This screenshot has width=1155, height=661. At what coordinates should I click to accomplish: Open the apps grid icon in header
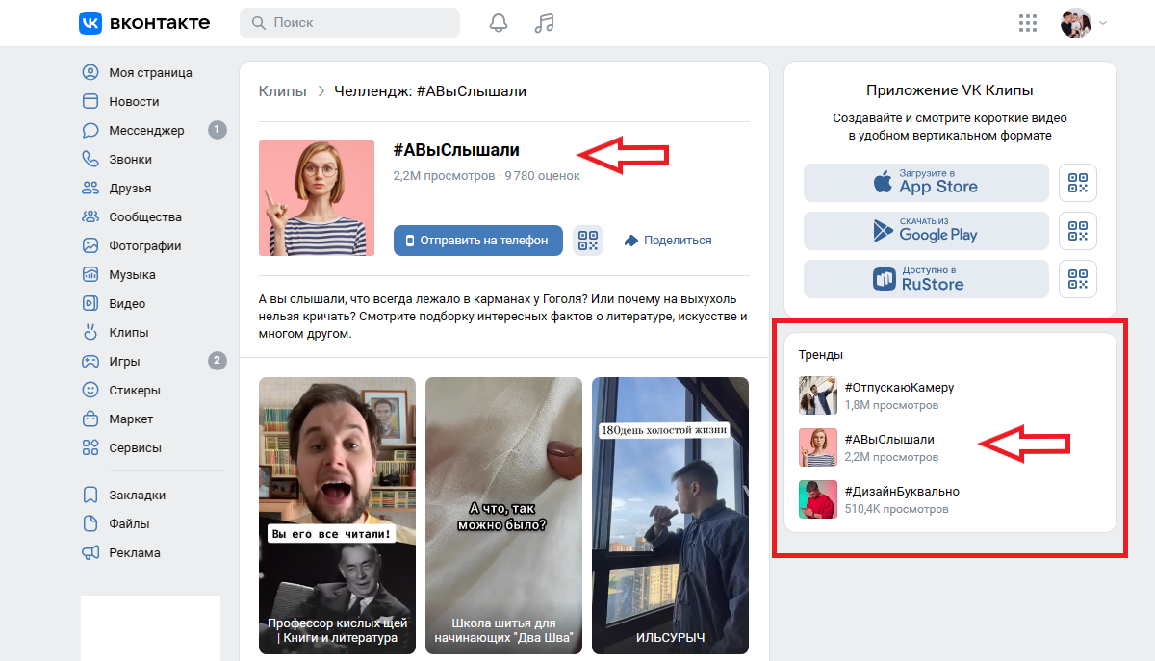point(1028,23)
